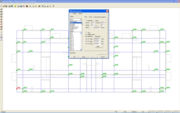Image resolution: width=180 pixels, height=113 pixels.
Task: Click the Mod E value field
Action: coord(97,28)
